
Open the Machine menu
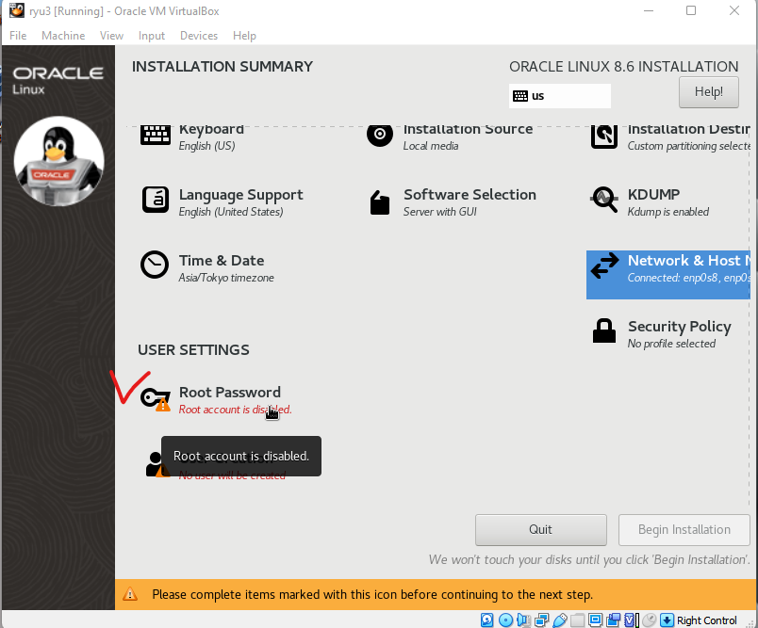tap(63, 36)
